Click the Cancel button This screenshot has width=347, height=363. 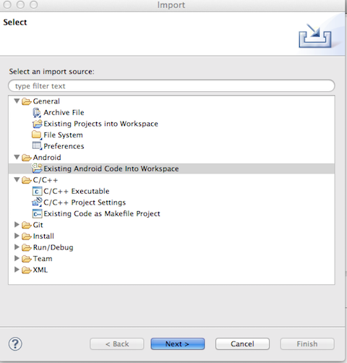tap(242, 343)
